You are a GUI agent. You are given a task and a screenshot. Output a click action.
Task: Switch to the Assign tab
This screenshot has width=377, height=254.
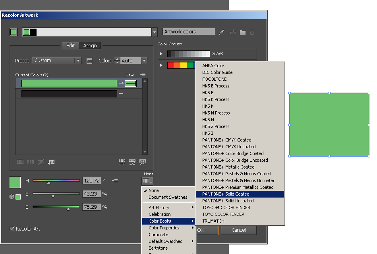point(90,45)
